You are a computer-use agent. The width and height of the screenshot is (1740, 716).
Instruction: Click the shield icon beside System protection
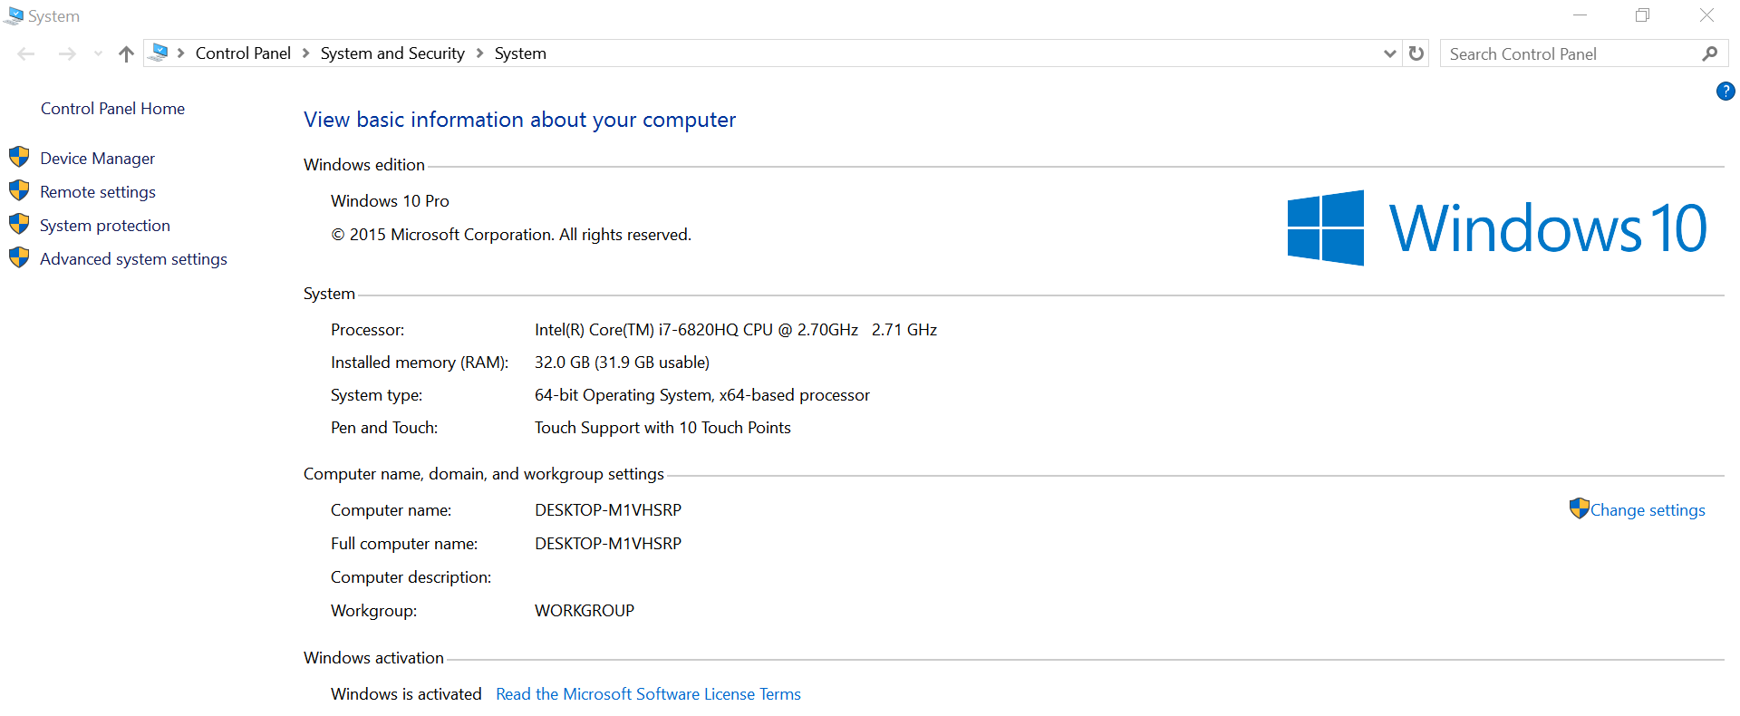pos(19,224)
